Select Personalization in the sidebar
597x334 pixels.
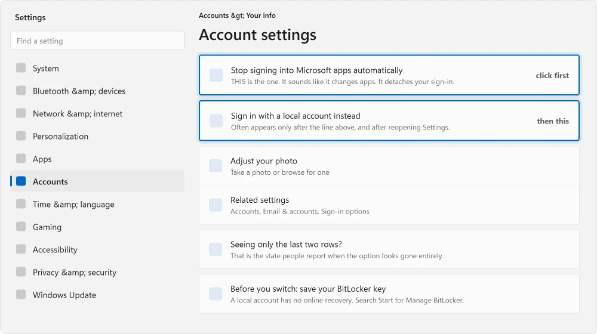coord(97,136)
